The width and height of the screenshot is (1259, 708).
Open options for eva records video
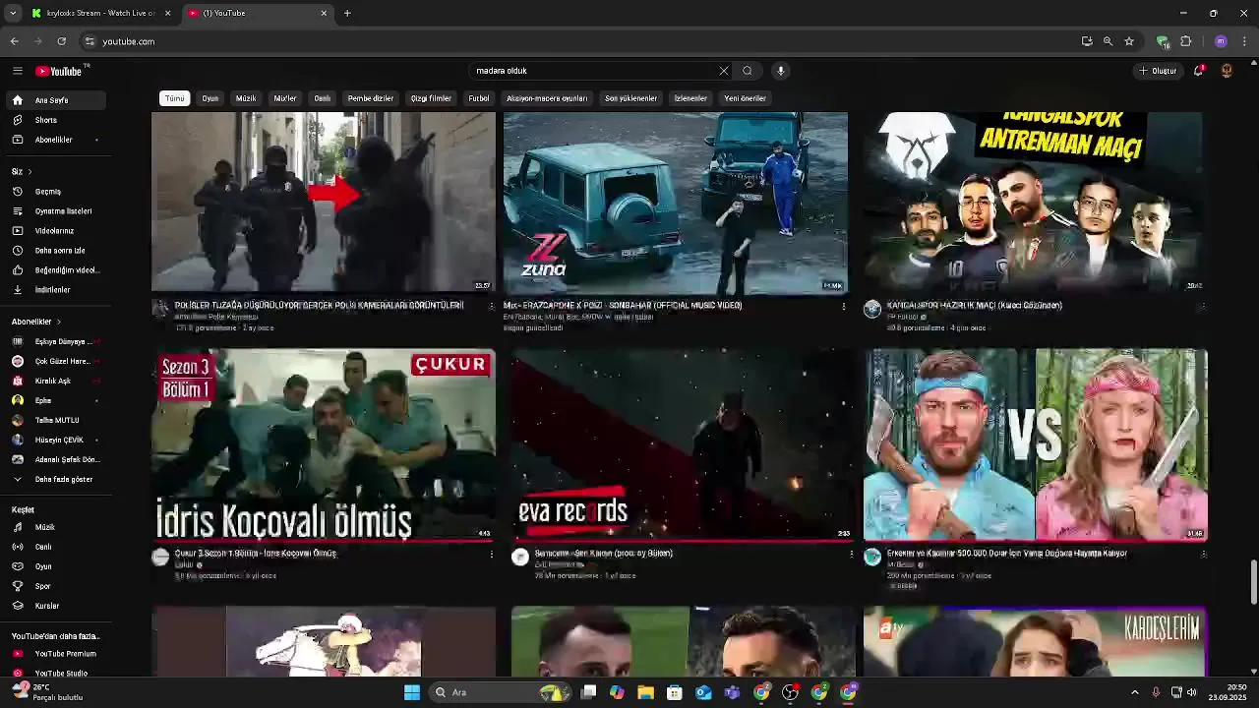(852, 555)
